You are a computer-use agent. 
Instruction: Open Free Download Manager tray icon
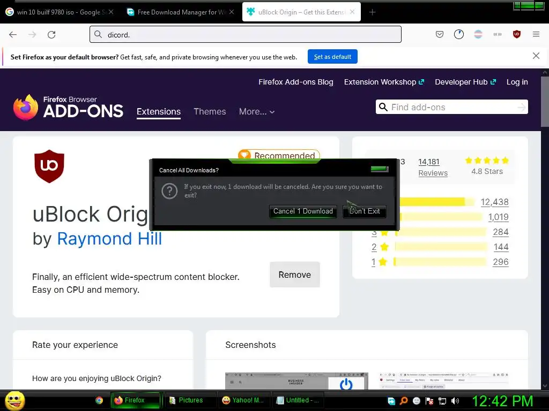point(391,401)
